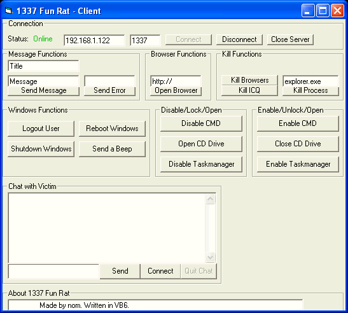Click the Close Server button
This screenshot has width=348, height=313.
[x=290, y=39]
